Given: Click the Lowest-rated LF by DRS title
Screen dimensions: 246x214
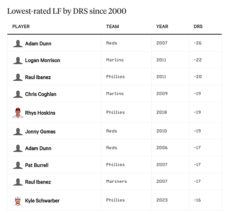Looking at the screenshot, I should tap(67, 11).
